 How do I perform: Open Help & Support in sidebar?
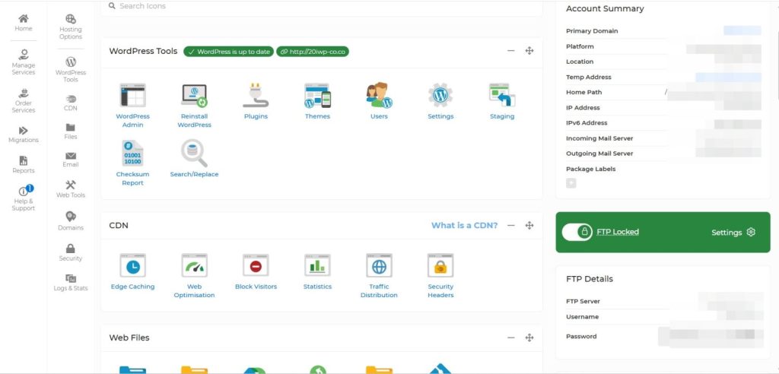point(24,198)
